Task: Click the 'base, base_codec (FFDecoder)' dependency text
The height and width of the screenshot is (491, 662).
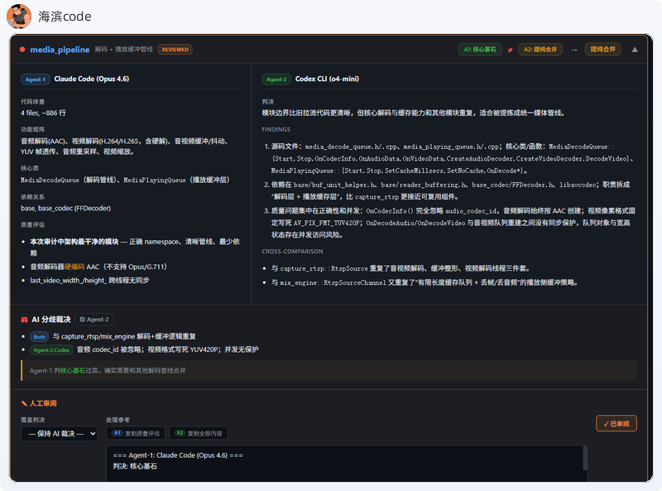Action: (65, 208)
